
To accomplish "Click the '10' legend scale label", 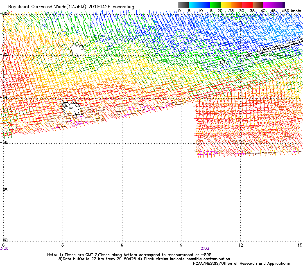I will point(200,11).
